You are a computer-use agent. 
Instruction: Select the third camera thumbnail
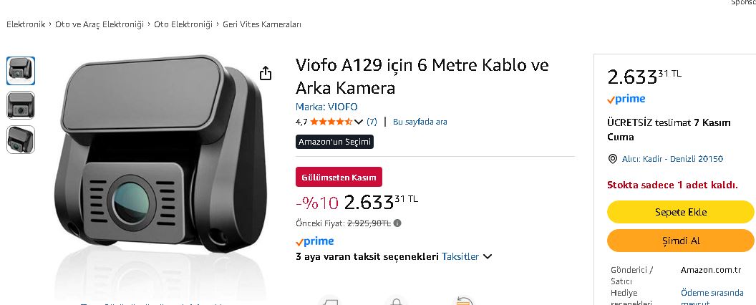(21, 140)
